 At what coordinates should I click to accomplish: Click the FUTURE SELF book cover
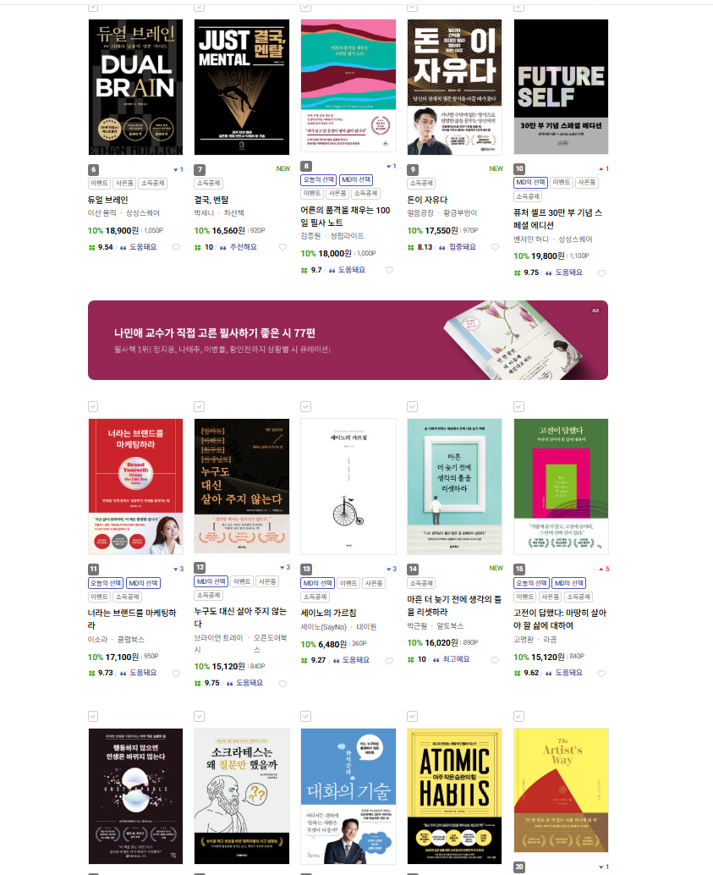pyautogui.click(x=561, y=87)
